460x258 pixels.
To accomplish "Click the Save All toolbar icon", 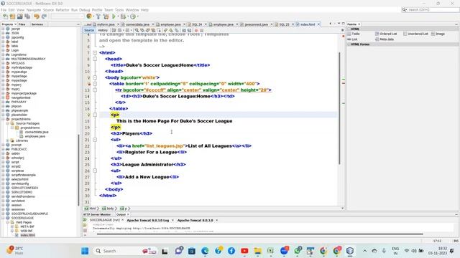I will tap(27, 16).
